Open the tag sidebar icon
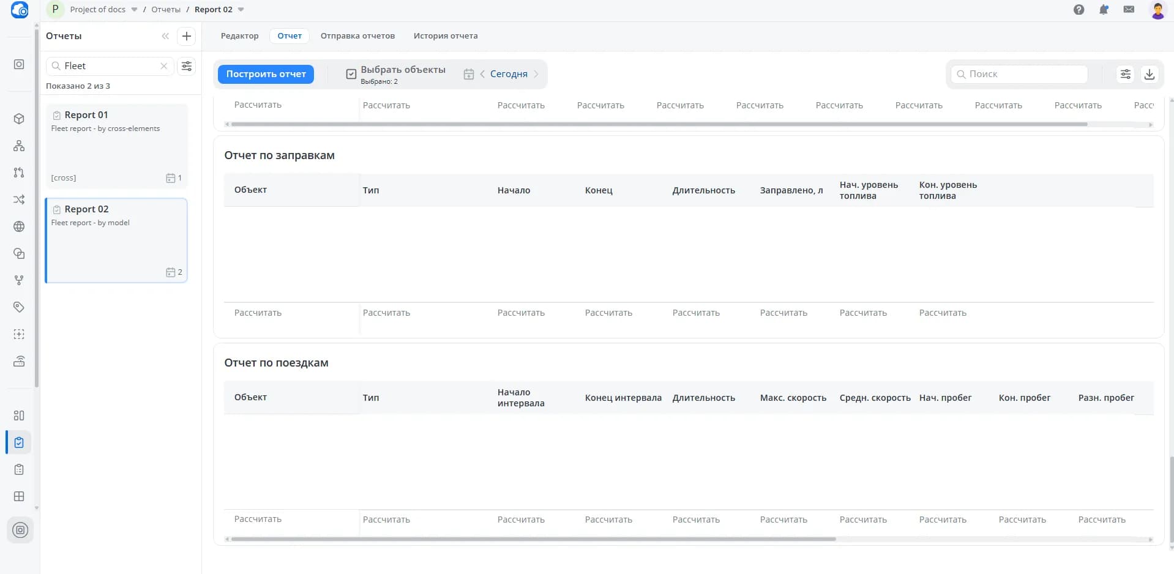1174x574 pixels. (x=19, y=307)
